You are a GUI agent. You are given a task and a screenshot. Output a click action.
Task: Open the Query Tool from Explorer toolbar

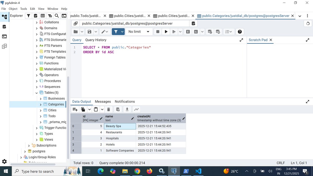coord(35,16)
